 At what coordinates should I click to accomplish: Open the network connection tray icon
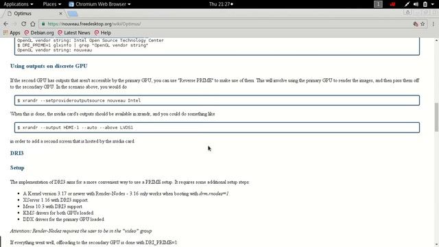(407, 4)
